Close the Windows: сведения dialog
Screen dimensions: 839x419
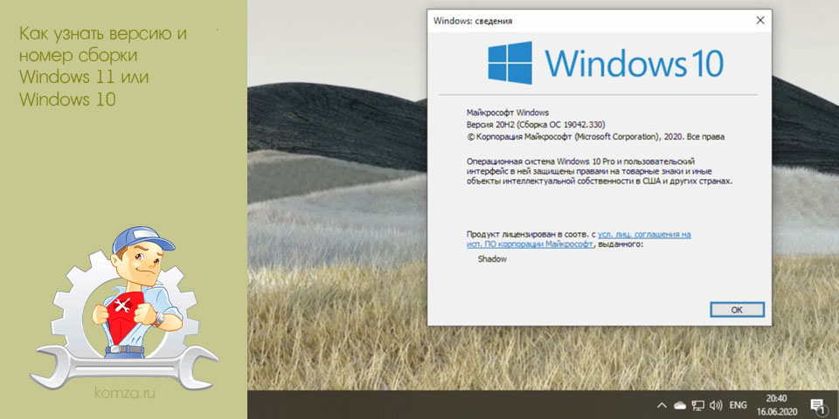[x=759, y=21]
